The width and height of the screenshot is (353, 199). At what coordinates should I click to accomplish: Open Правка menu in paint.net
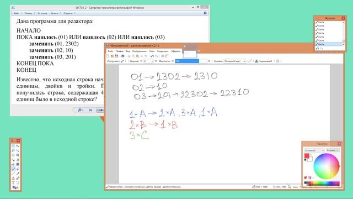pyautogui.click(x=119, y=51)
